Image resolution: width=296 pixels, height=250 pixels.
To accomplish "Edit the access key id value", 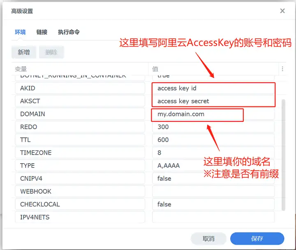I will pos(213,88).
